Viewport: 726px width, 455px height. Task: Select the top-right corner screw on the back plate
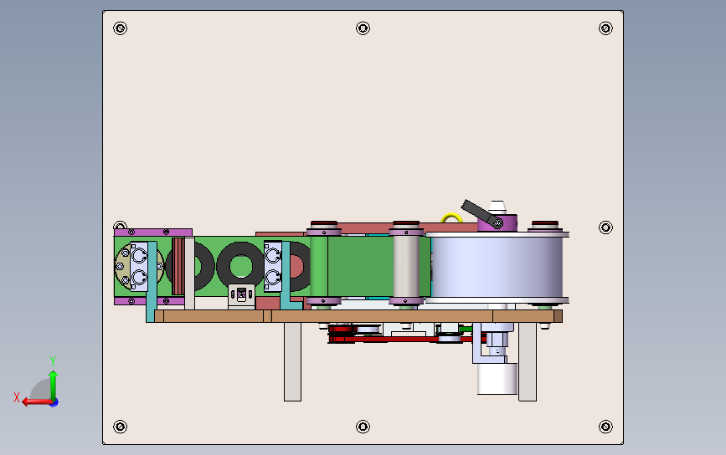tap(605, 28)
